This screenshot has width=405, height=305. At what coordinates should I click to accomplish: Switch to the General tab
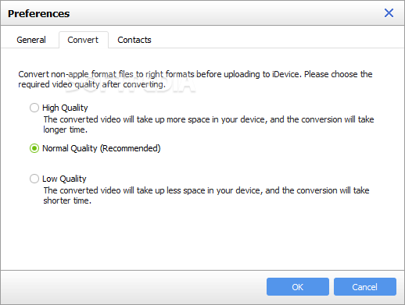31,40
